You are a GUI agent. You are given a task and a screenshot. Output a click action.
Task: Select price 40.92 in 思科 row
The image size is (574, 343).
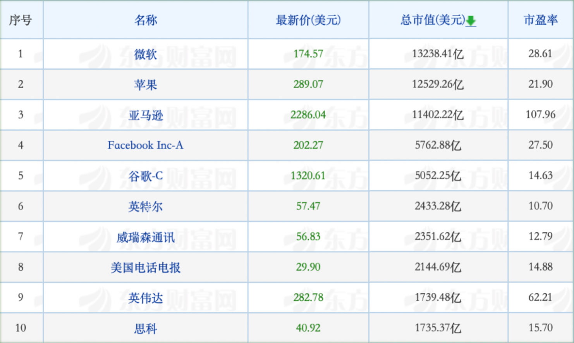[308, 328]
